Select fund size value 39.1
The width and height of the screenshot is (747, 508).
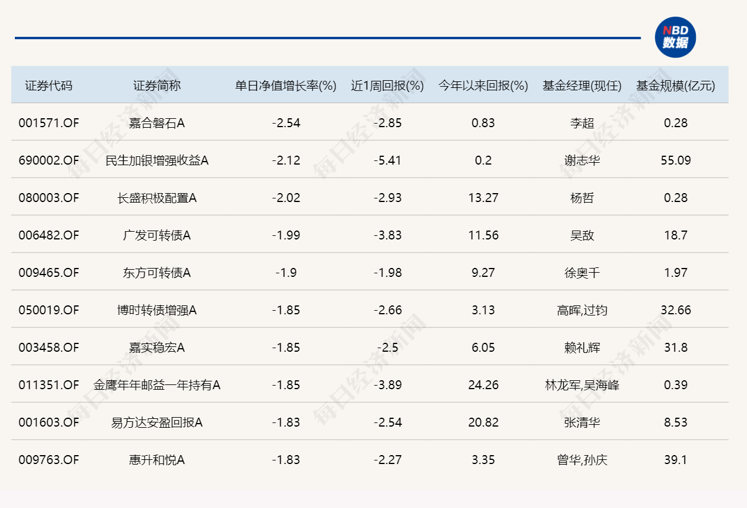coord(676,460)
